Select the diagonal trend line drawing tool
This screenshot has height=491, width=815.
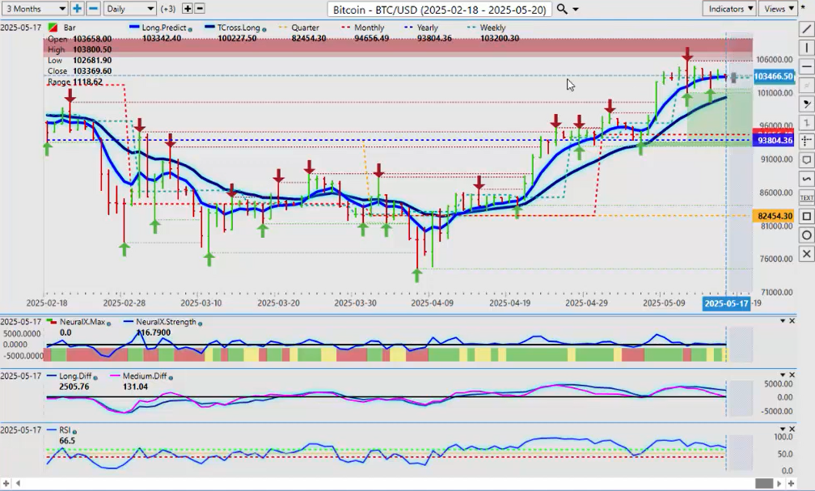pos(806,30)
